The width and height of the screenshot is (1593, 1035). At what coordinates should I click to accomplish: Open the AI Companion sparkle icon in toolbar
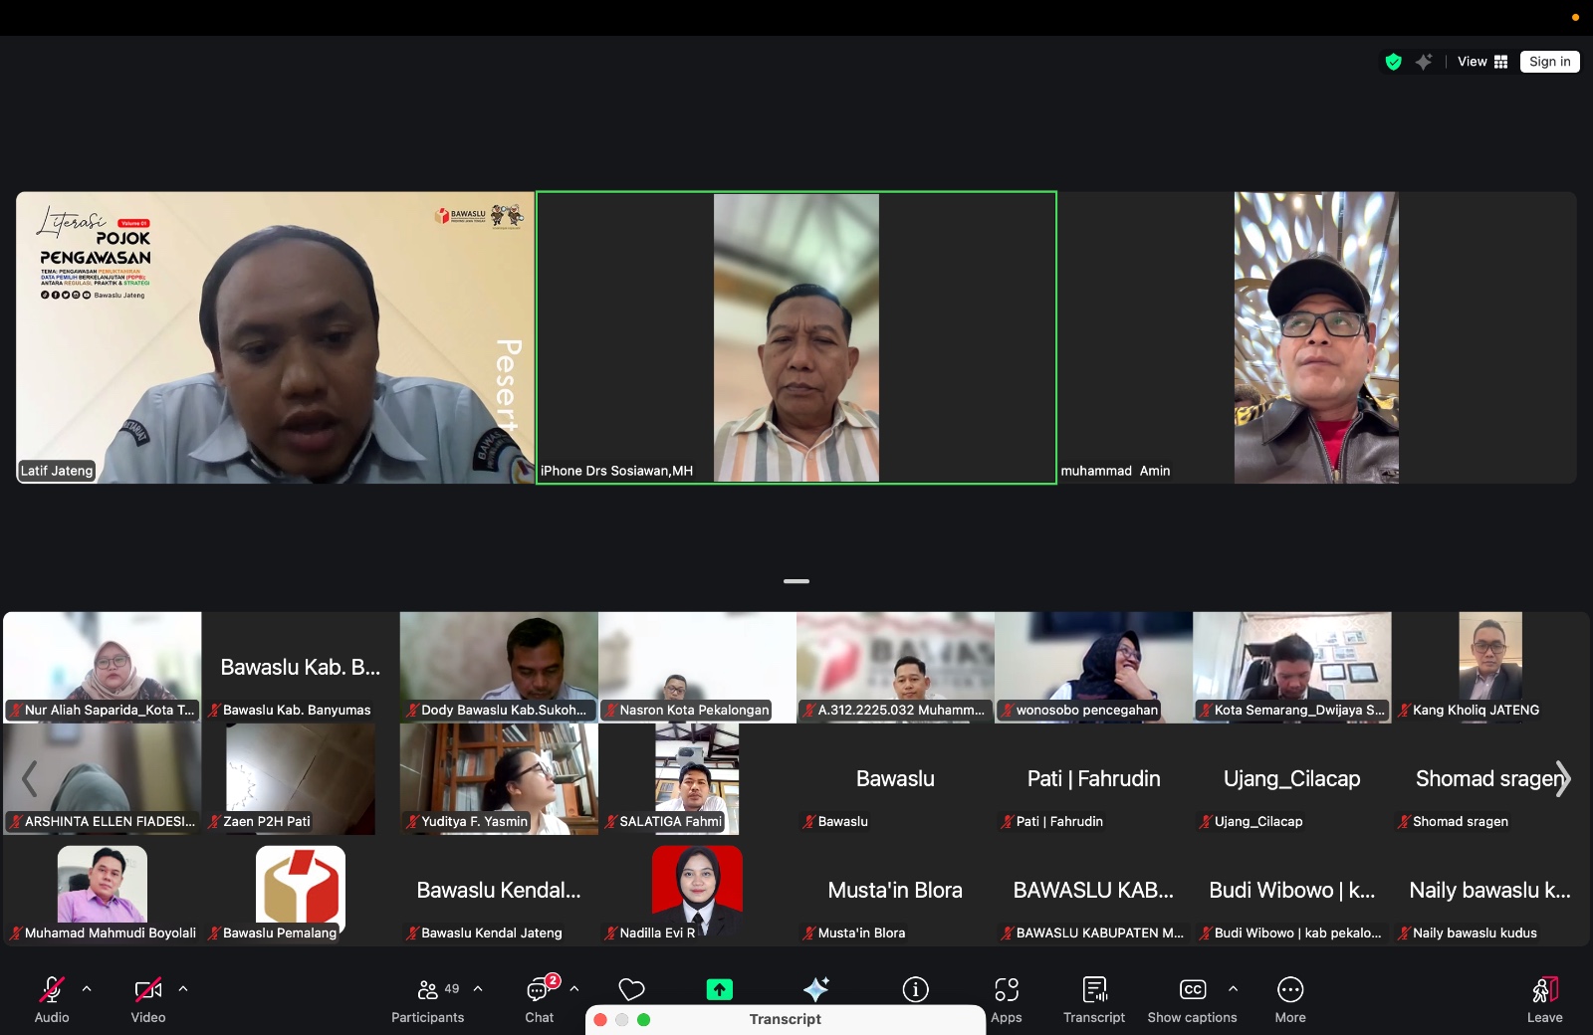coord(816,989)
